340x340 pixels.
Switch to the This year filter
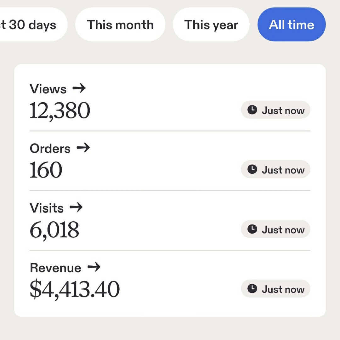[211, 24]
